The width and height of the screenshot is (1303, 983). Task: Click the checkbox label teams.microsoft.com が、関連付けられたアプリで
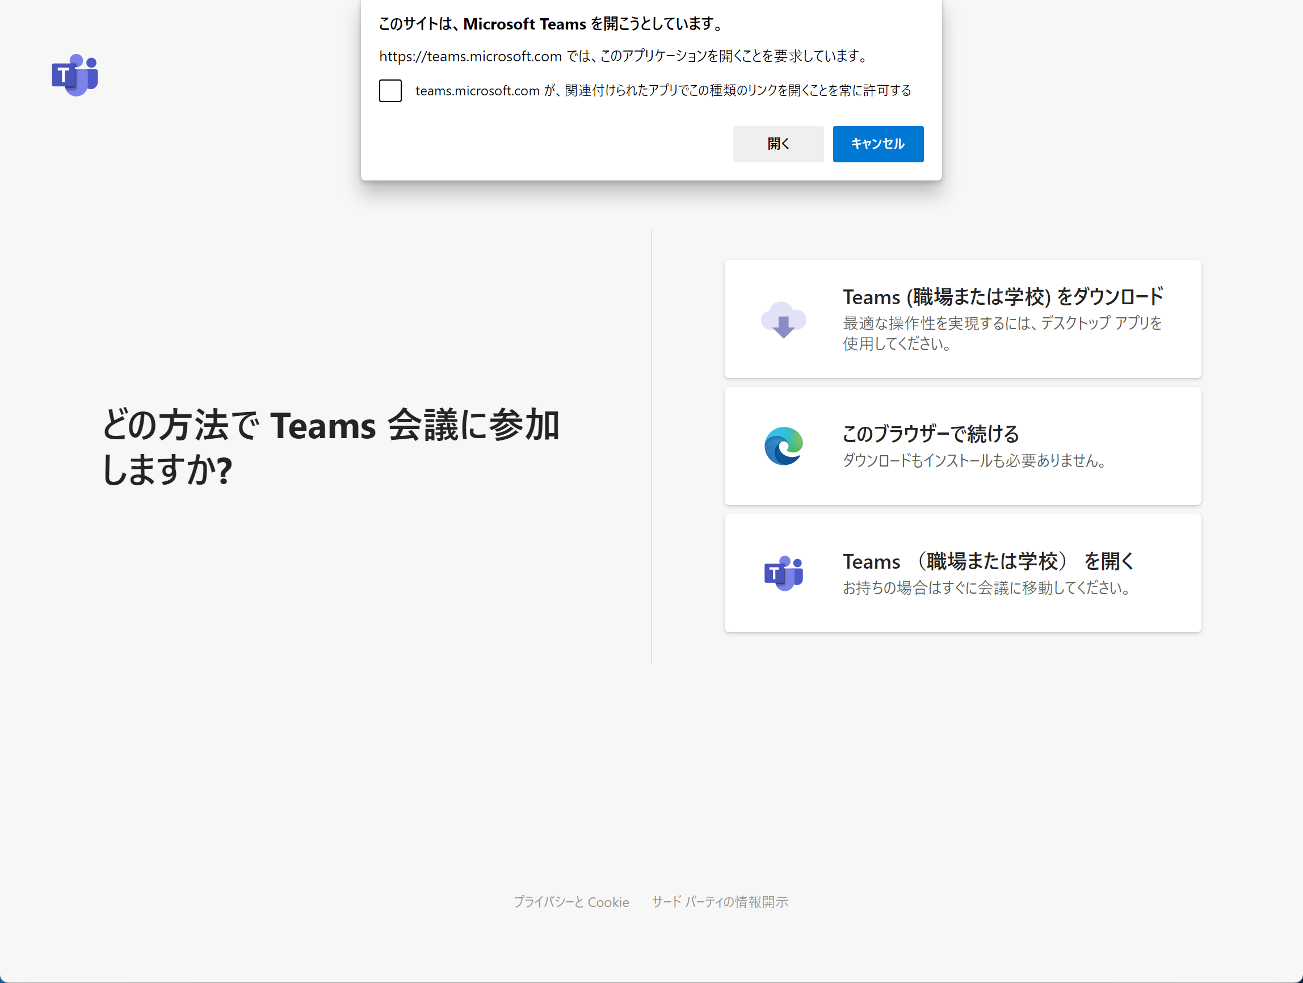663,91
